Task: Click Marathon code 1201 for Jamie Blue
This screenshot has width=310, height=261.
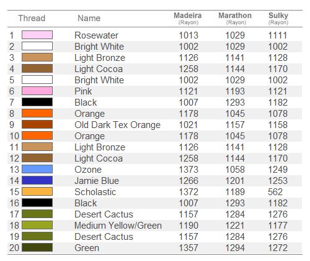Action: click(235, 181)
